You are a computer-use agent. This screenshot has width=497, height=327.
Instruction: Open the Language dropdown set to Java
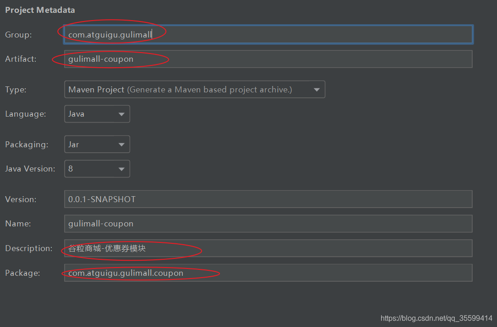pos(97,114)
